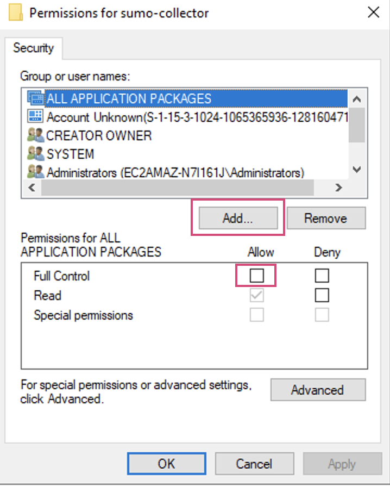Switch to the Security tab

click(x=34, y=48)
